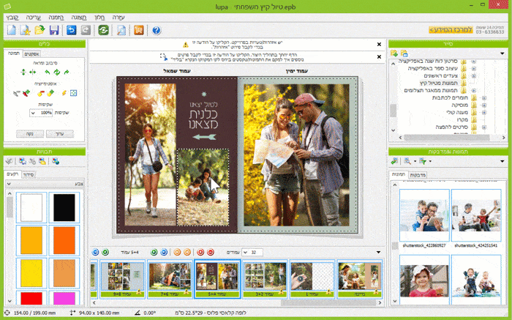
Task: Click the Save floppy disk icon
Action: click(53, 30)
